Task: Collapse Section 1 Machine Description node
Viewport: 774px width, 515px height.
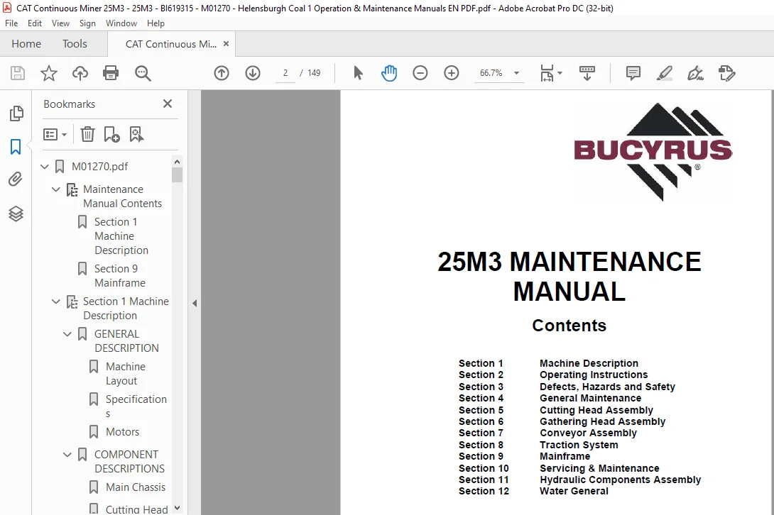Action: (56, 301)
